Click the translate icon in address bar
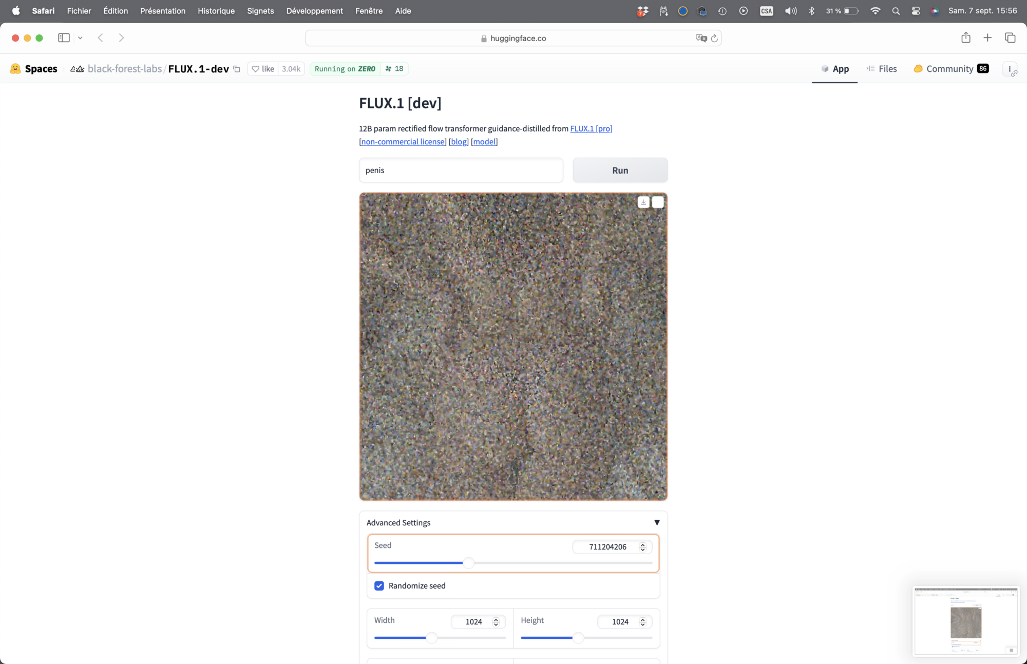This screenshot has width=1027, height=664. coord(701,38)
